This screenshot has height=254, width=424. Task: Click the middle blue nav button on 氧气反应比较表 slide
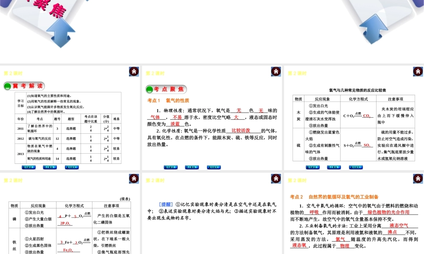click(x=334, y=167)
